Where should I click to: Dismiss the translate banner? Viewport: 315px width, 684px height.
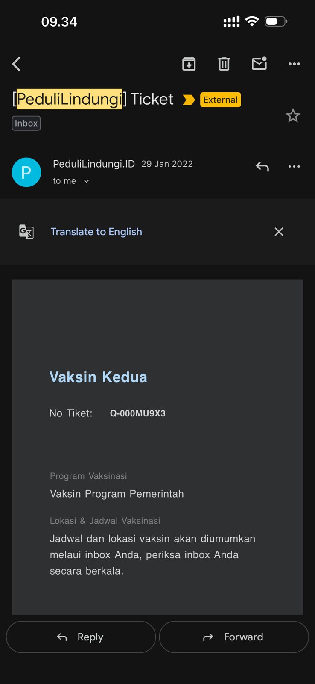(279, 232)
